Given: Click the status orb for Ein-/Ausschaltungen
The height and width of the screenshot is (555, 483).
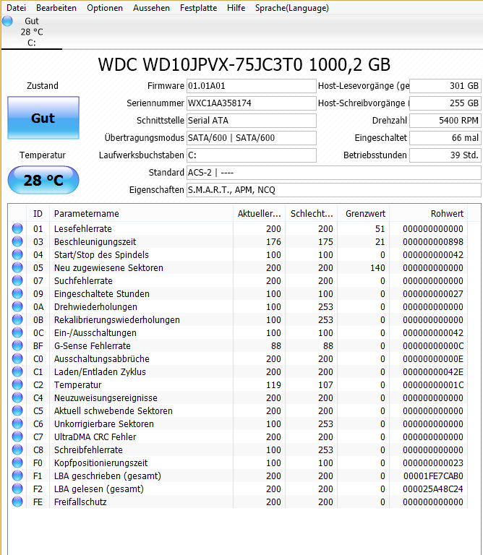Looking at the screenshot, I should (x=17, y=332).
